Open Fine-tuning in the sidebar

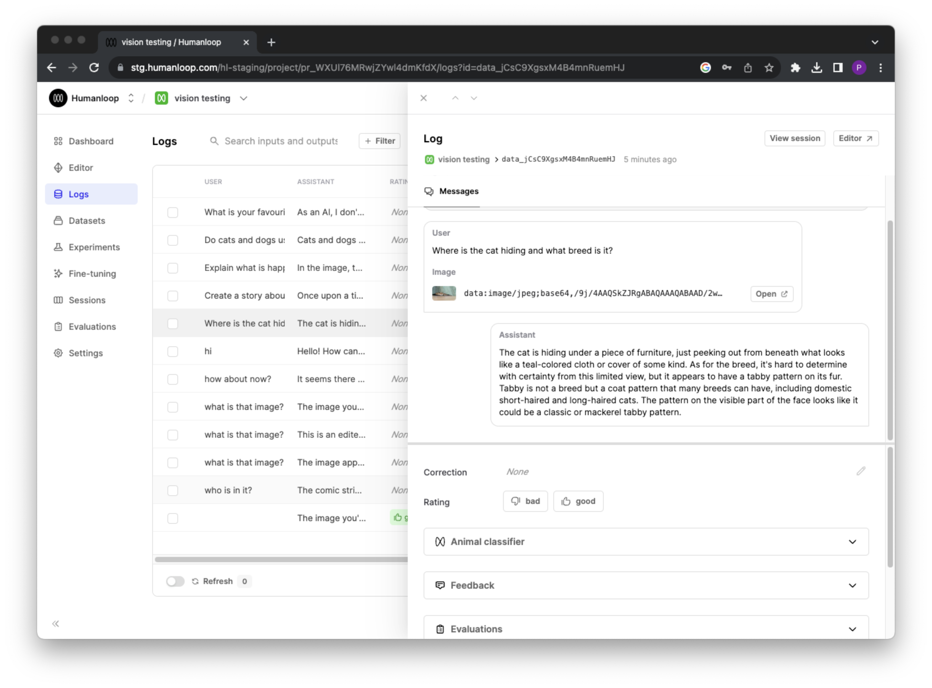point(91,274)
